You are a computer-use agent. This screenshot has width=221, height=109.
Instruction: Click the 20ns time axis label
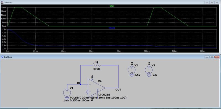point(35,51)
